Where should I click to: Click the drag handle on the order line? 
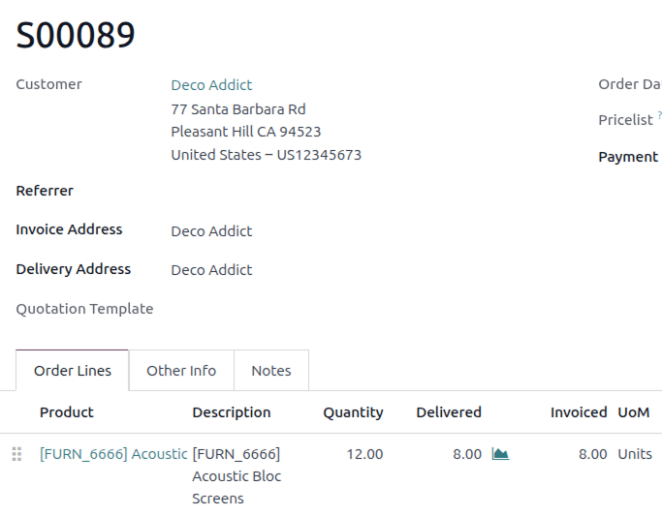[16, 454]
